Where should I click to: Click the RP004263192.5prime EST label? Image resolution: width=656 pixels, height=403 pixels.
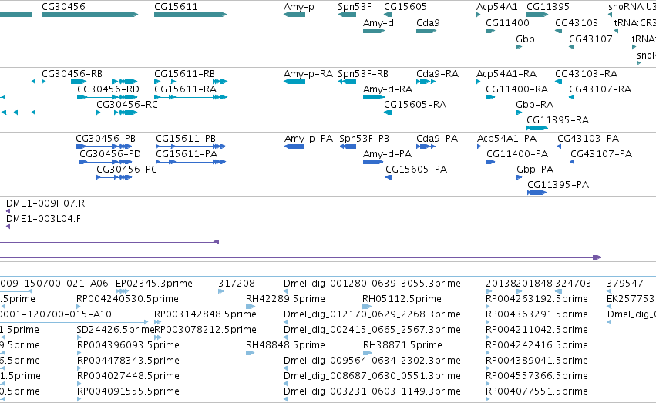537,299
